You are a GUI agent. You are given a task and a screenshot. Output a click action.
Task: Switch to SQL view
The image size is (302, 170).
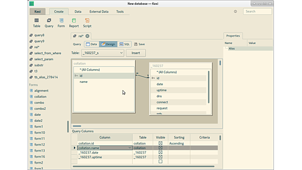pyautogui.click(x=125, y=44)
